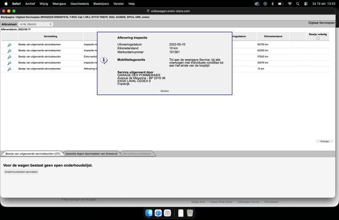The height and width of the screenshot is (220, 339).
Task: Click the Printen button
Action: [x=325, y=141]
